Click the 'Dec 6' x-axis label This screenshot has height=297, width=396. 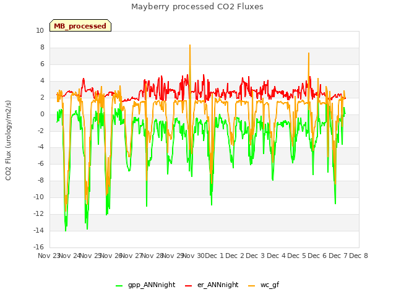[x=317, y=256]
